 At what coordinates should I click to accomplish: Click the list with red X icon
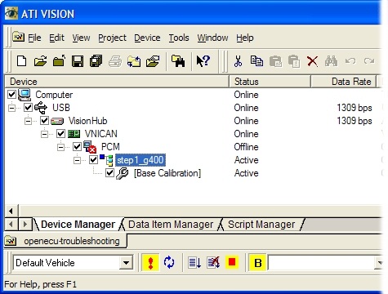[213, 262]
